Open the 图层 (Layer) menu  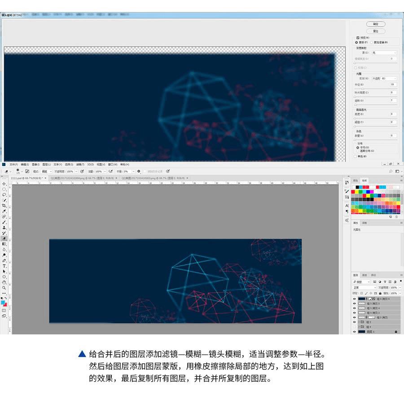[46, 165]
